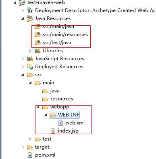Collapse the test-maven-web project node
Viewport: 156px width, 159px height.
(x=15, y=2)
